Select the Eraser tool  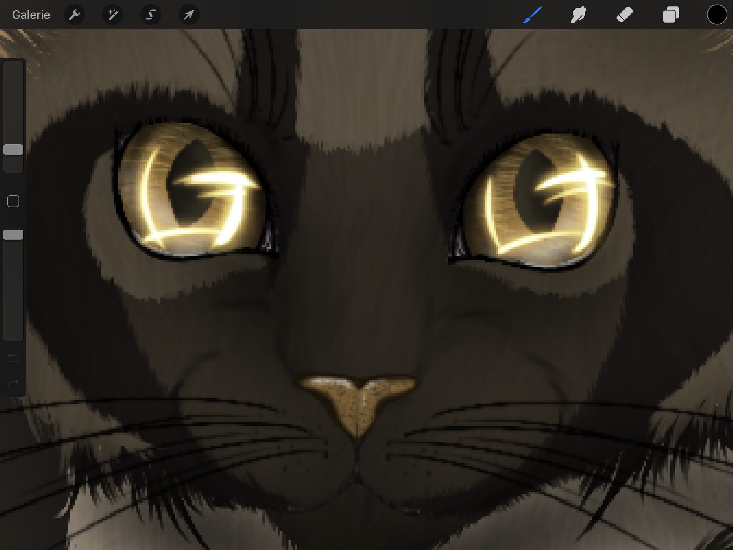click(x=625, y=15)
